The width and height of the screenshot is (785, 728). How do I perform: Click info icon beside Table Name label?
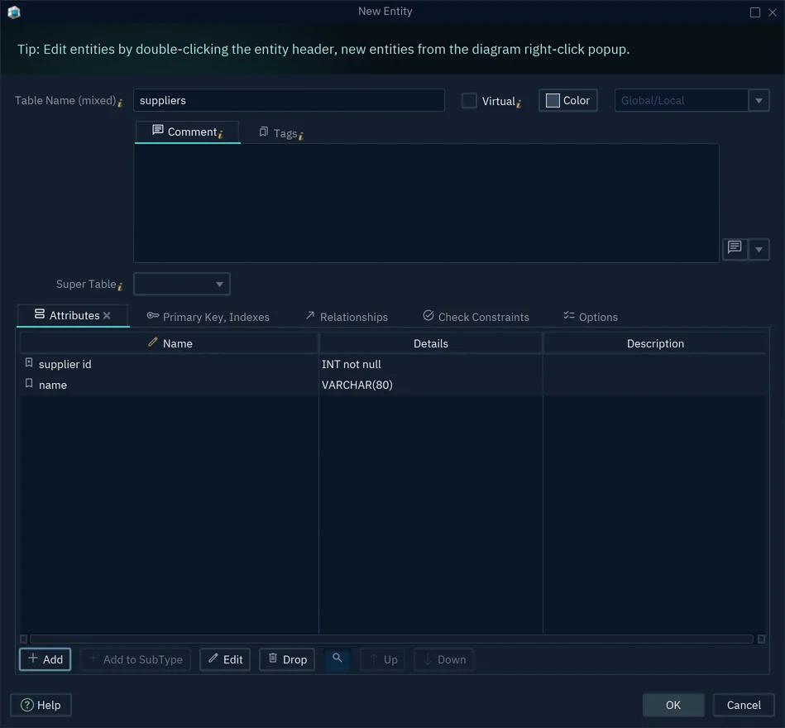(x=120, y=103)
